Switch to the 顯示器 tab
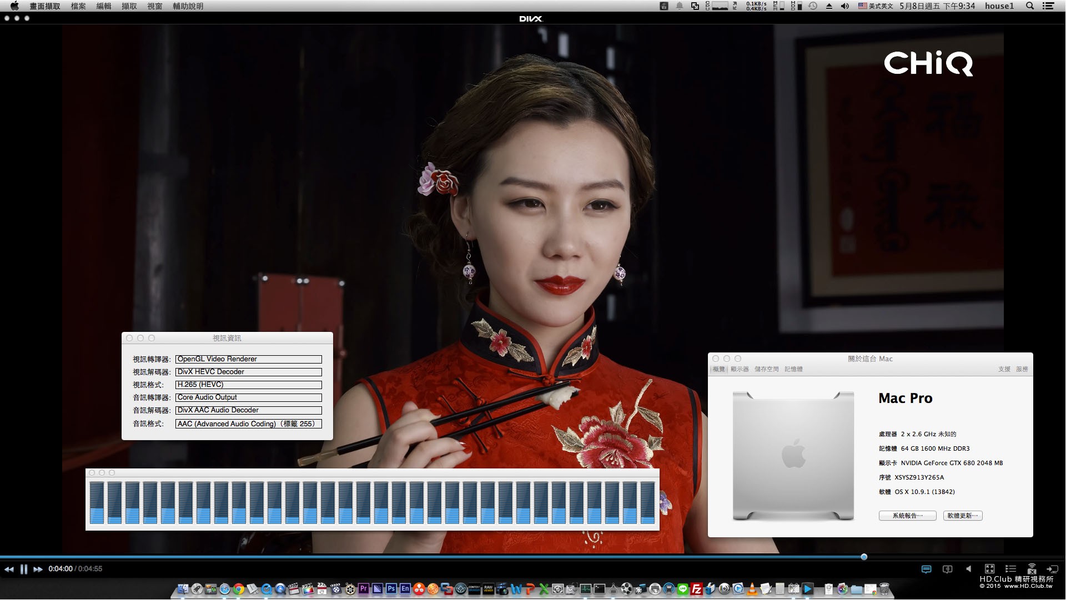This screenshot has width=1066, height=600. coord(740,369)
